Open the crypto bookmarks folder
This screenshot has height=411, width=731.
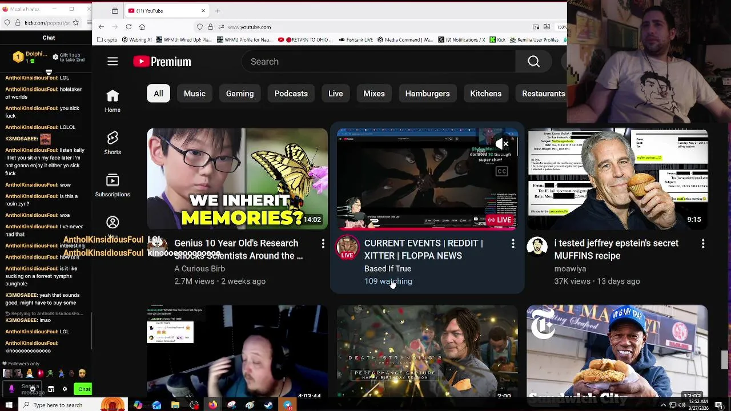pyautogui.click(x=109, y=40)
